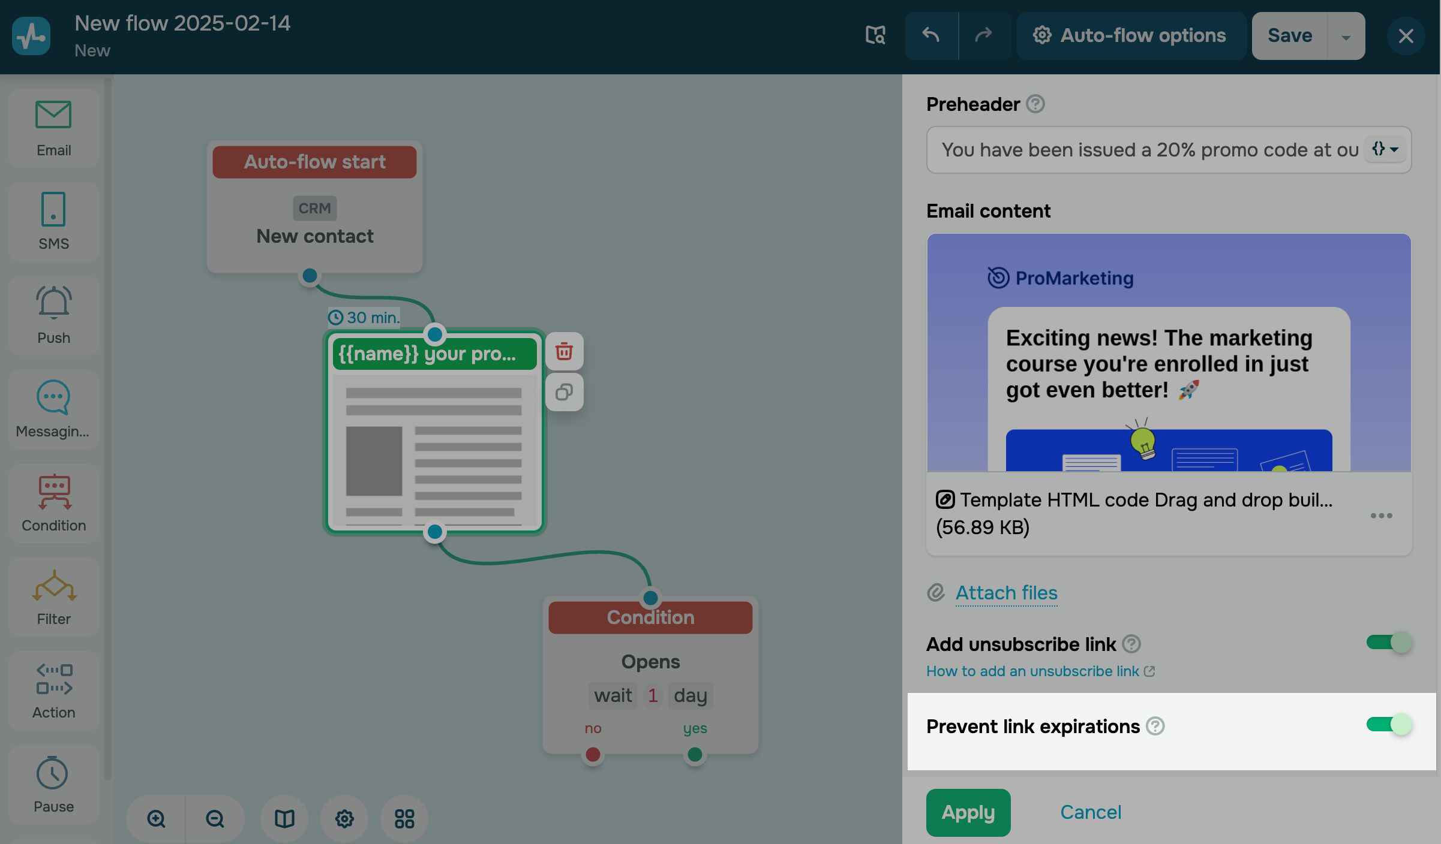Open preheader variable insertion dropdown
The width and height of the screenshot is (1441, 844).
1386,149
